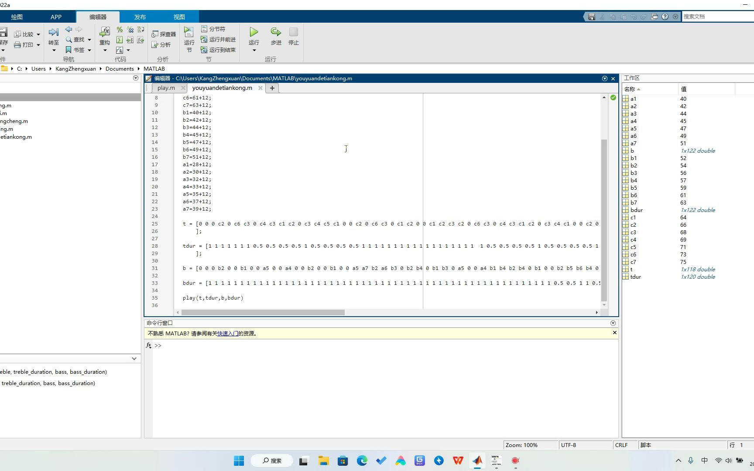Open the 探查器 (Profiler)
Screen dimensions: 754x471
coord(163,34)
